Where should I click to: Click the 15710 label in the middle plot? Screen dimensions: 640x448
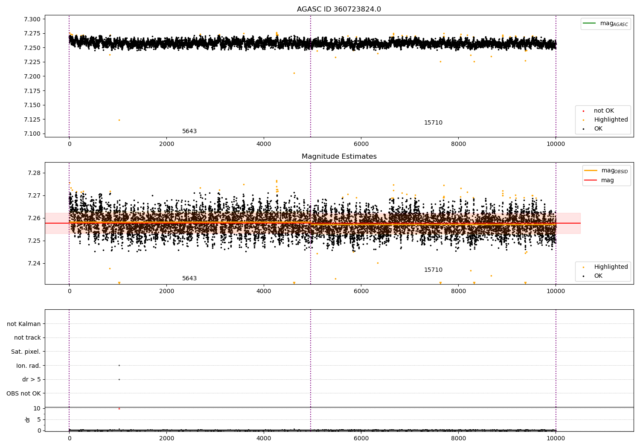pyautogui.click(x=433, y=270)
